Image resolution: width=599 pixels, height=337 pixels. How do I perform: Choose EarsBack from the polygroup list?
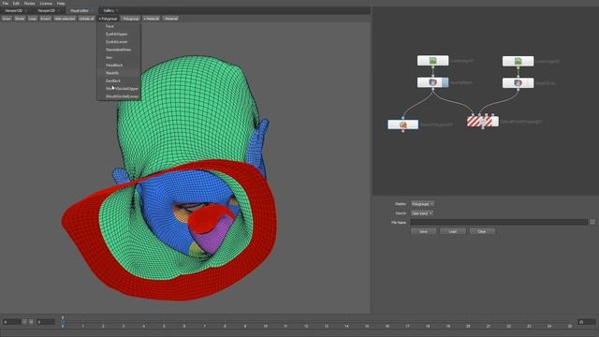[119, 81]
